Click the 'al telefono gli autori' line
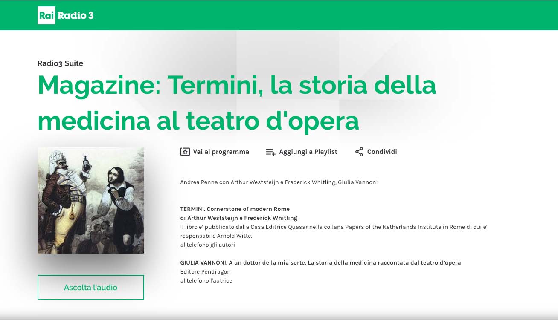The height and width of the screenshot is (320, 558). point(207,245)
